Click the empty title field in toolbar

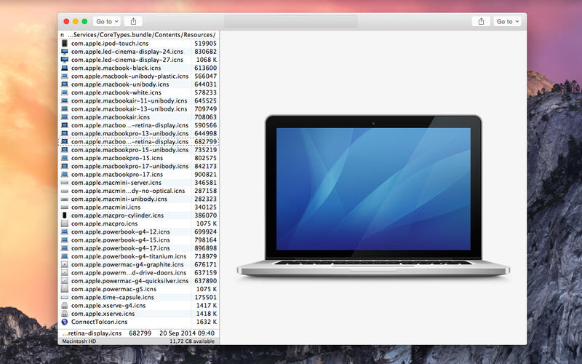click(x=290, y=22)
